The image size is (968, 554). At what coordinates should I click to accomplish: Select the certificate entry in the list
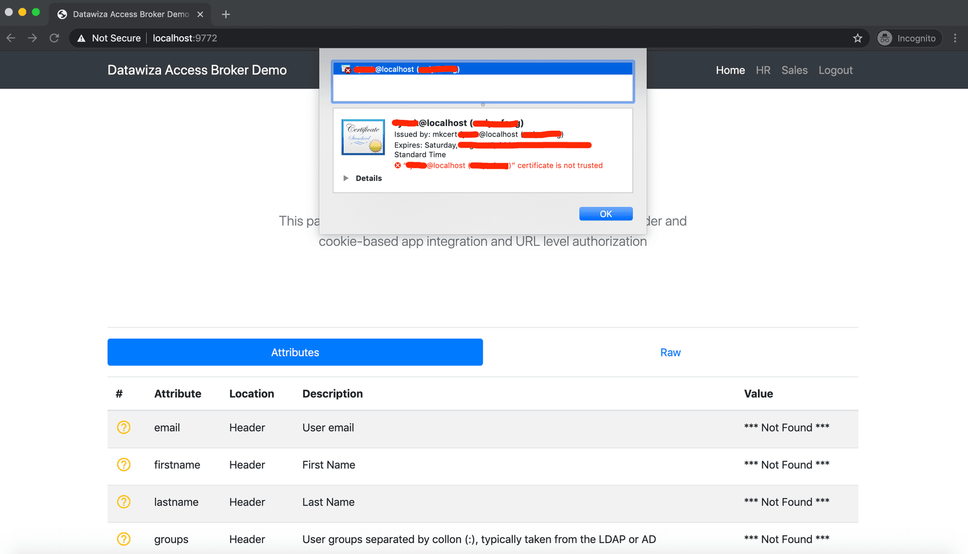(483, 69)
